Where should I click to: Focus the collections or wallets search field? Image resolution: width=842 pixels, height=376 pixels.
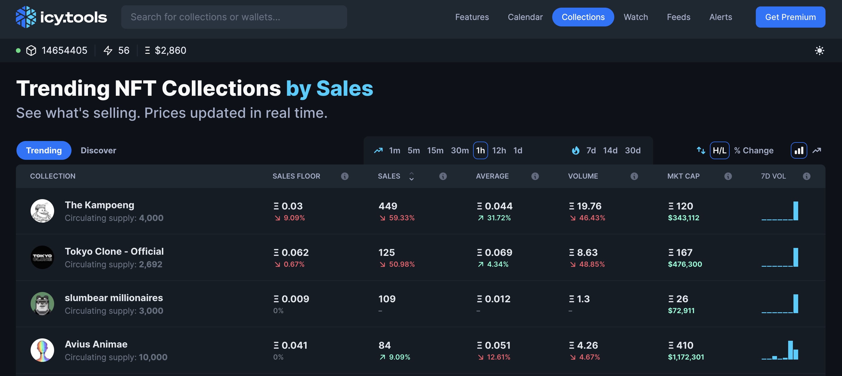pos(234,17)
